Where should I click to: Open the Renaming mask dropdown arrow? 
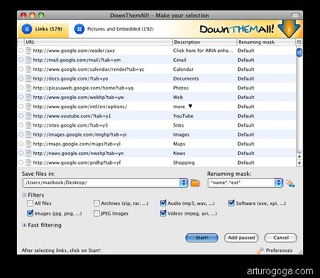[278, 183]
